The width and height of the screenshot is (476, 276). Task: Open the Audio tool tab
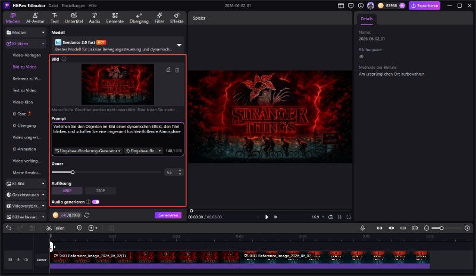click(x=95, y=18)
